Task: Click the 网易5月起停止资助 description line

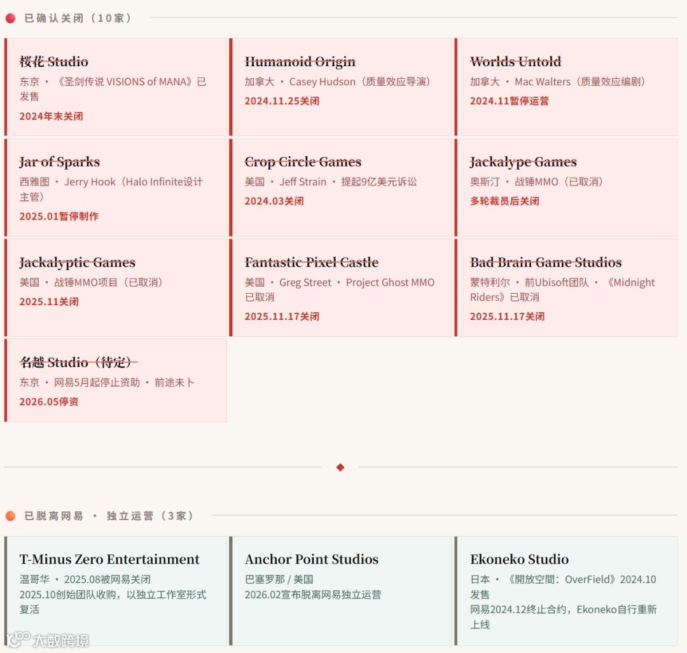Action: click(107, 383)
